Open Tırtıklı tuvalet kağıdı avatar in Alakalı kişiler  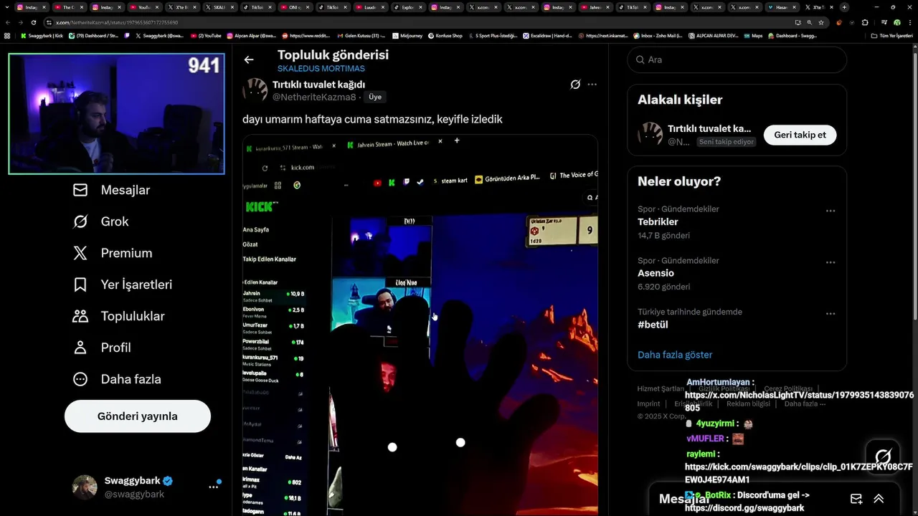point(650,135)
